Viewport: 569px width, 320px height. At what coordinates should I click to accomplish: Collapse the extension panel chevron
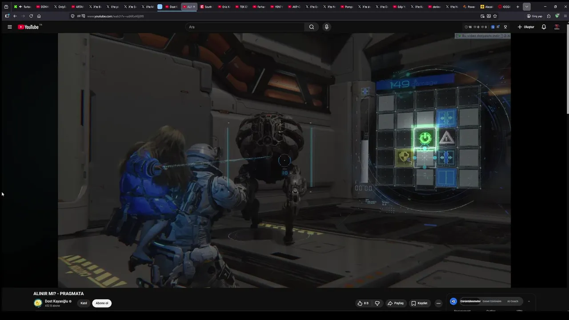pos(529,301)
